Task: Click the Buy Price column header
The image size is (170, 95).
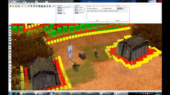Action: tap(112, 11)
